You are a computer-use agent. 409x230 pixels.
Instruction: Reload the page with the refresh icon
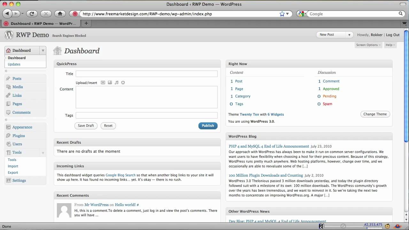click(x=32, y=14)
